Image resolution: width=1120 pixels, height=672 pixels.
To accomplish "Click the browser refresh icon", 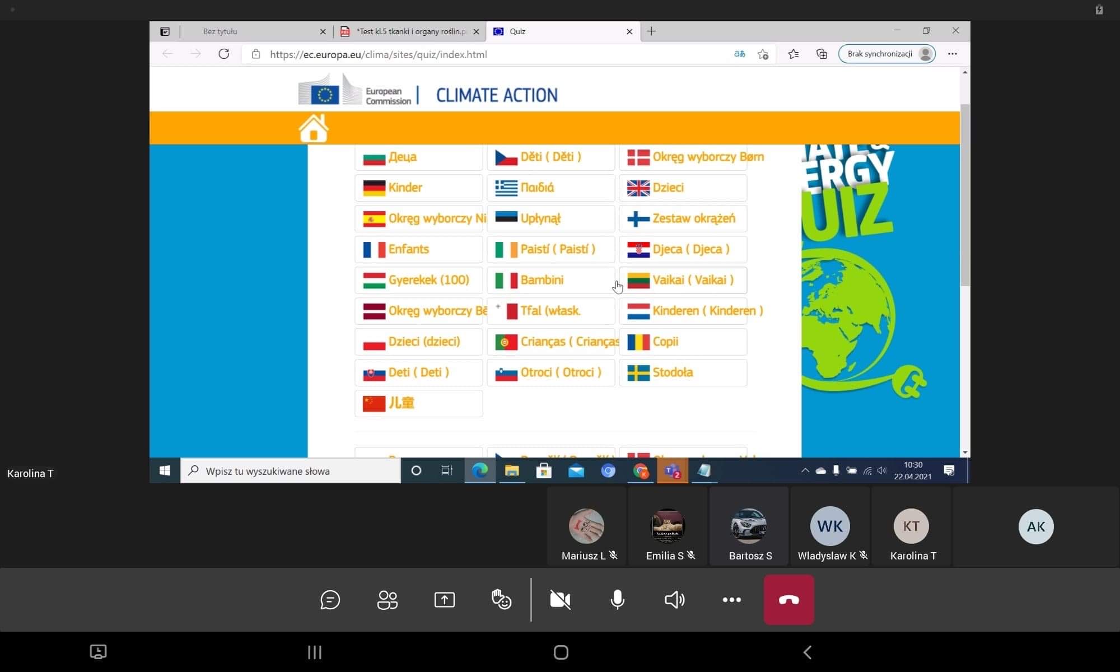I will pyautogui.click(x=224, y=54).
